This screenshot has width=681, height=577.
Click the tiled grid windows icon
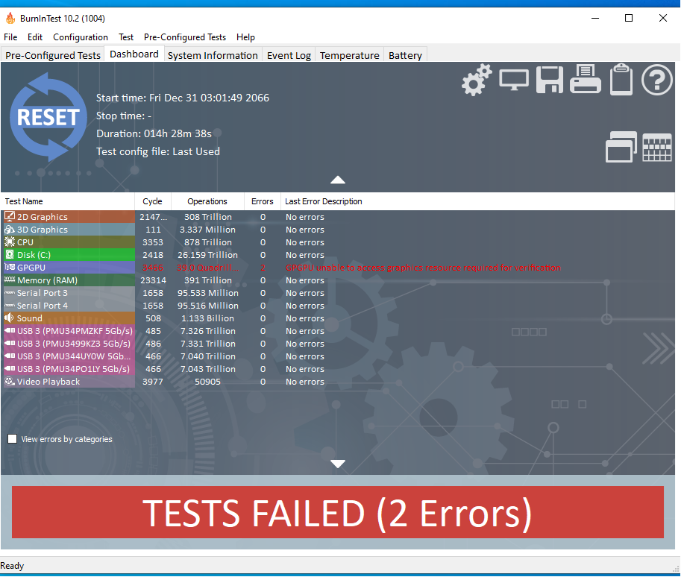656,148
